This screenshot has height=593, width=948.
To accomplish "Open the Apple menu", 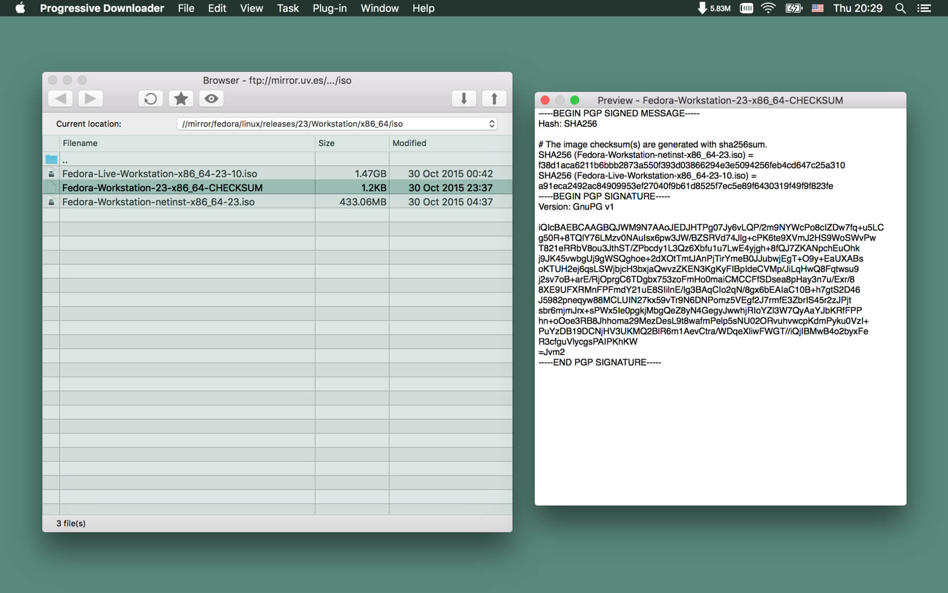I will click(20, 8).
